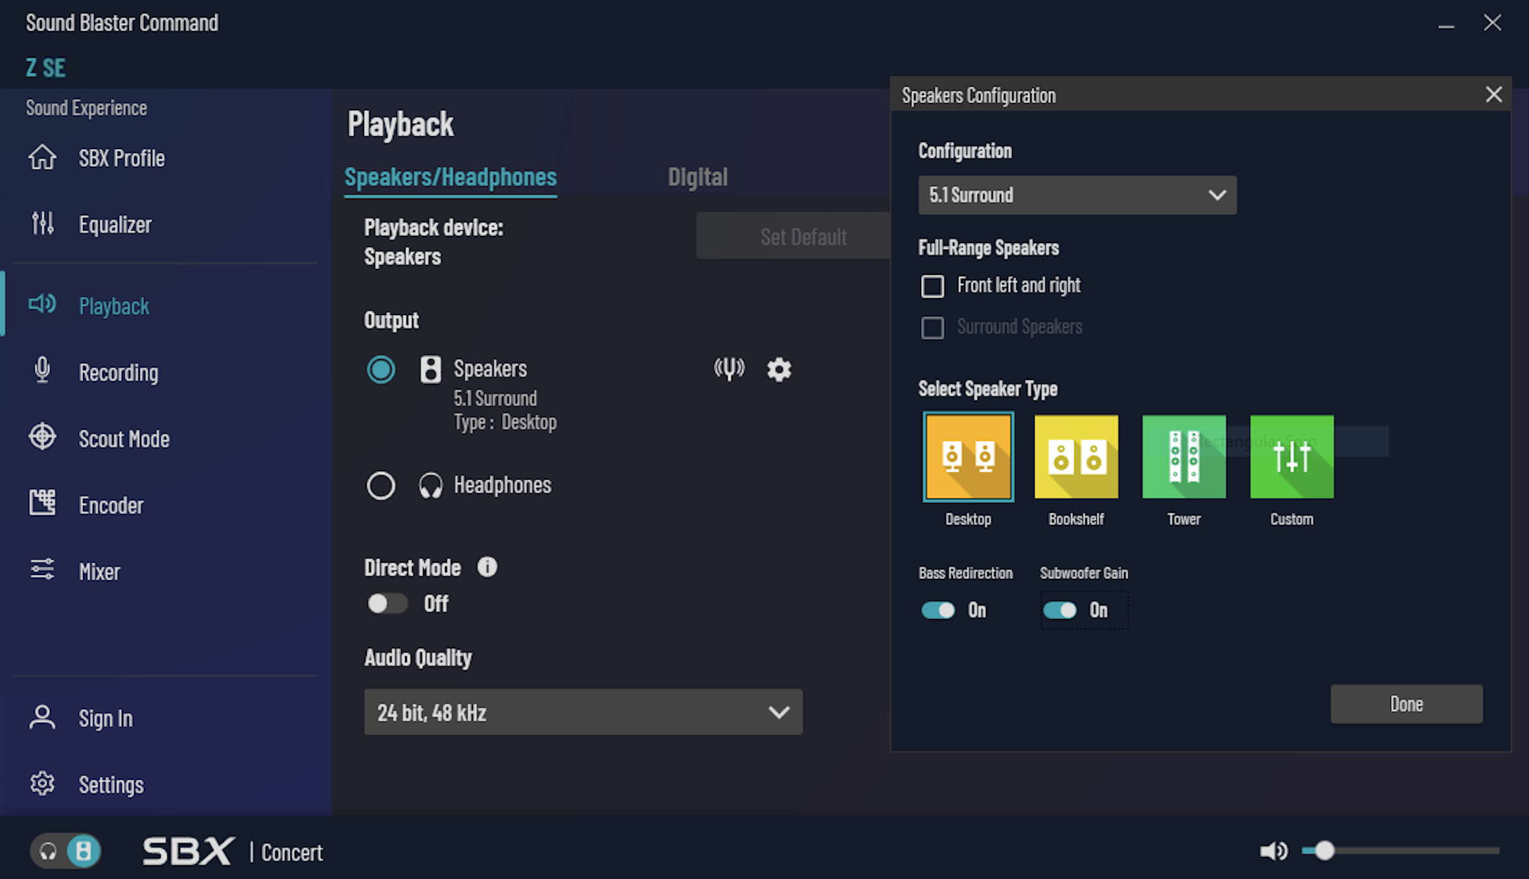Turn off Bass Redirection
The image size is (1529, 879).
pos(938,610)
